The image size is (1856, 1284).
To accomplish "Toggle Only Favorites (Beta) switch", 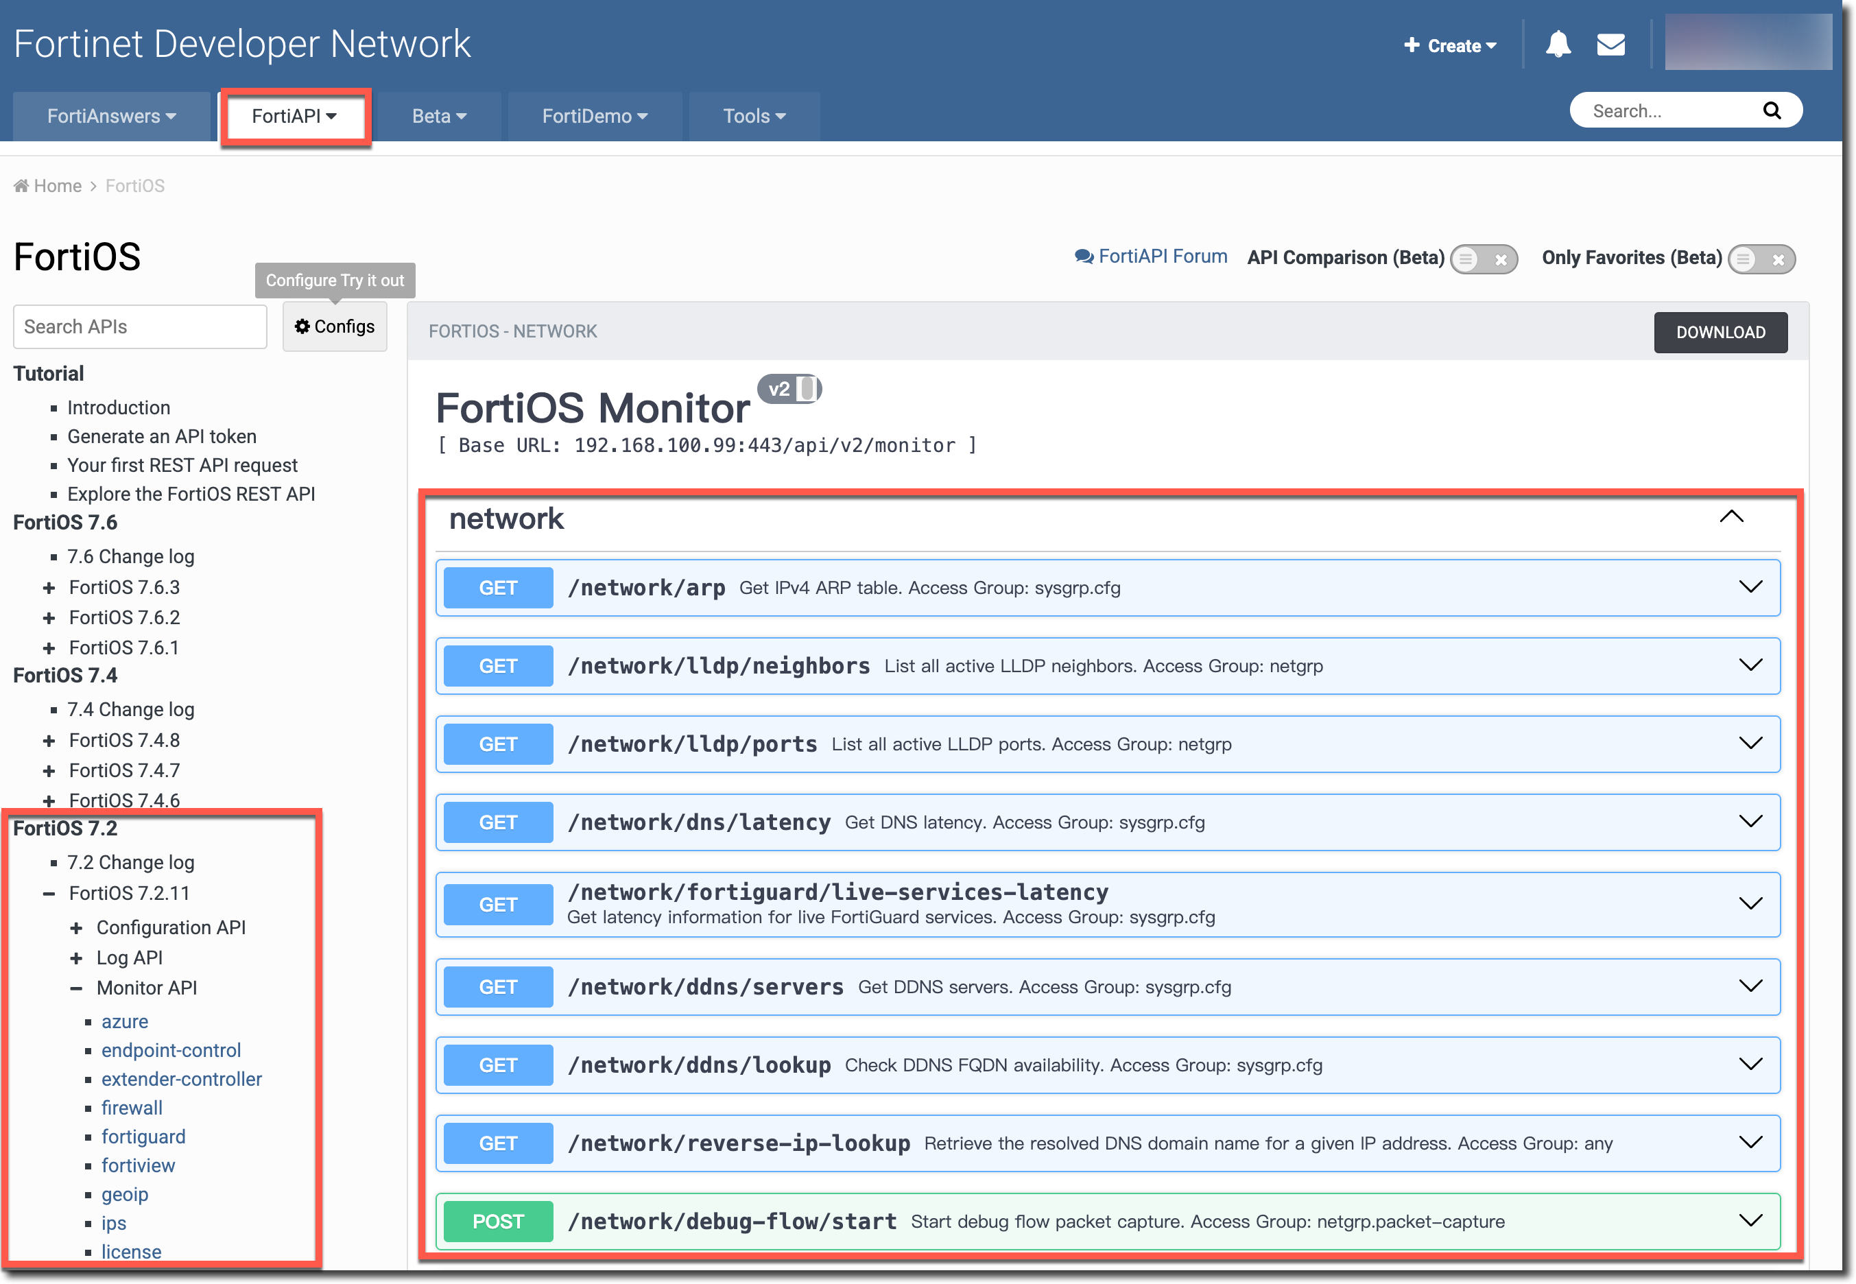I will point(1762,259).
